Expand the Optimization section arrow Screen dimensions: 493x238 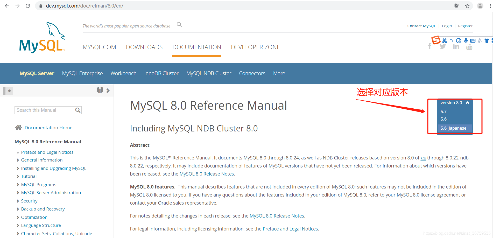pyautogui.click(x=18, y=217)
